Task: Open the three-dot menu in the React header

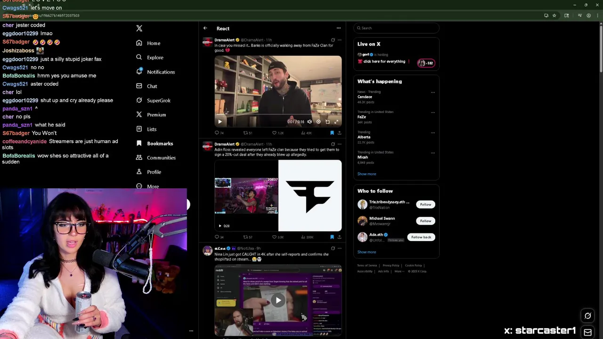Action: click(338, 28)
